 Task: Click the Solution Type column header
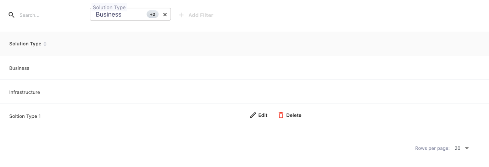click(25, 44)
